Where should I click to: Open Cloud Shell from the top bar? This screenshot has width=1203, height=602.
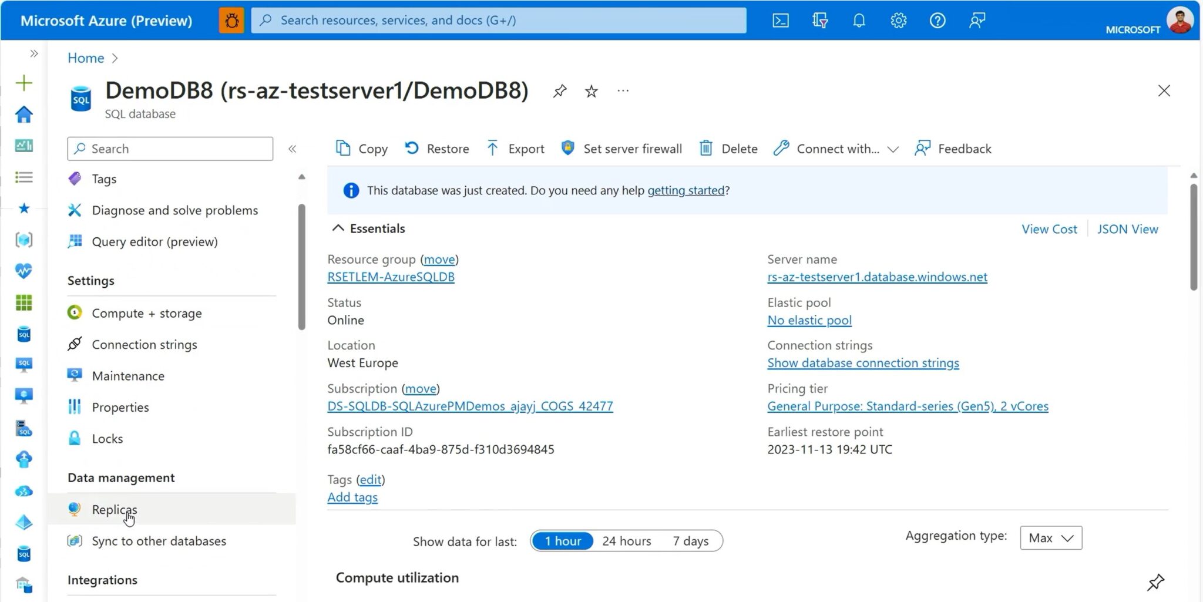pyautogui.click(x=781, y=20)
